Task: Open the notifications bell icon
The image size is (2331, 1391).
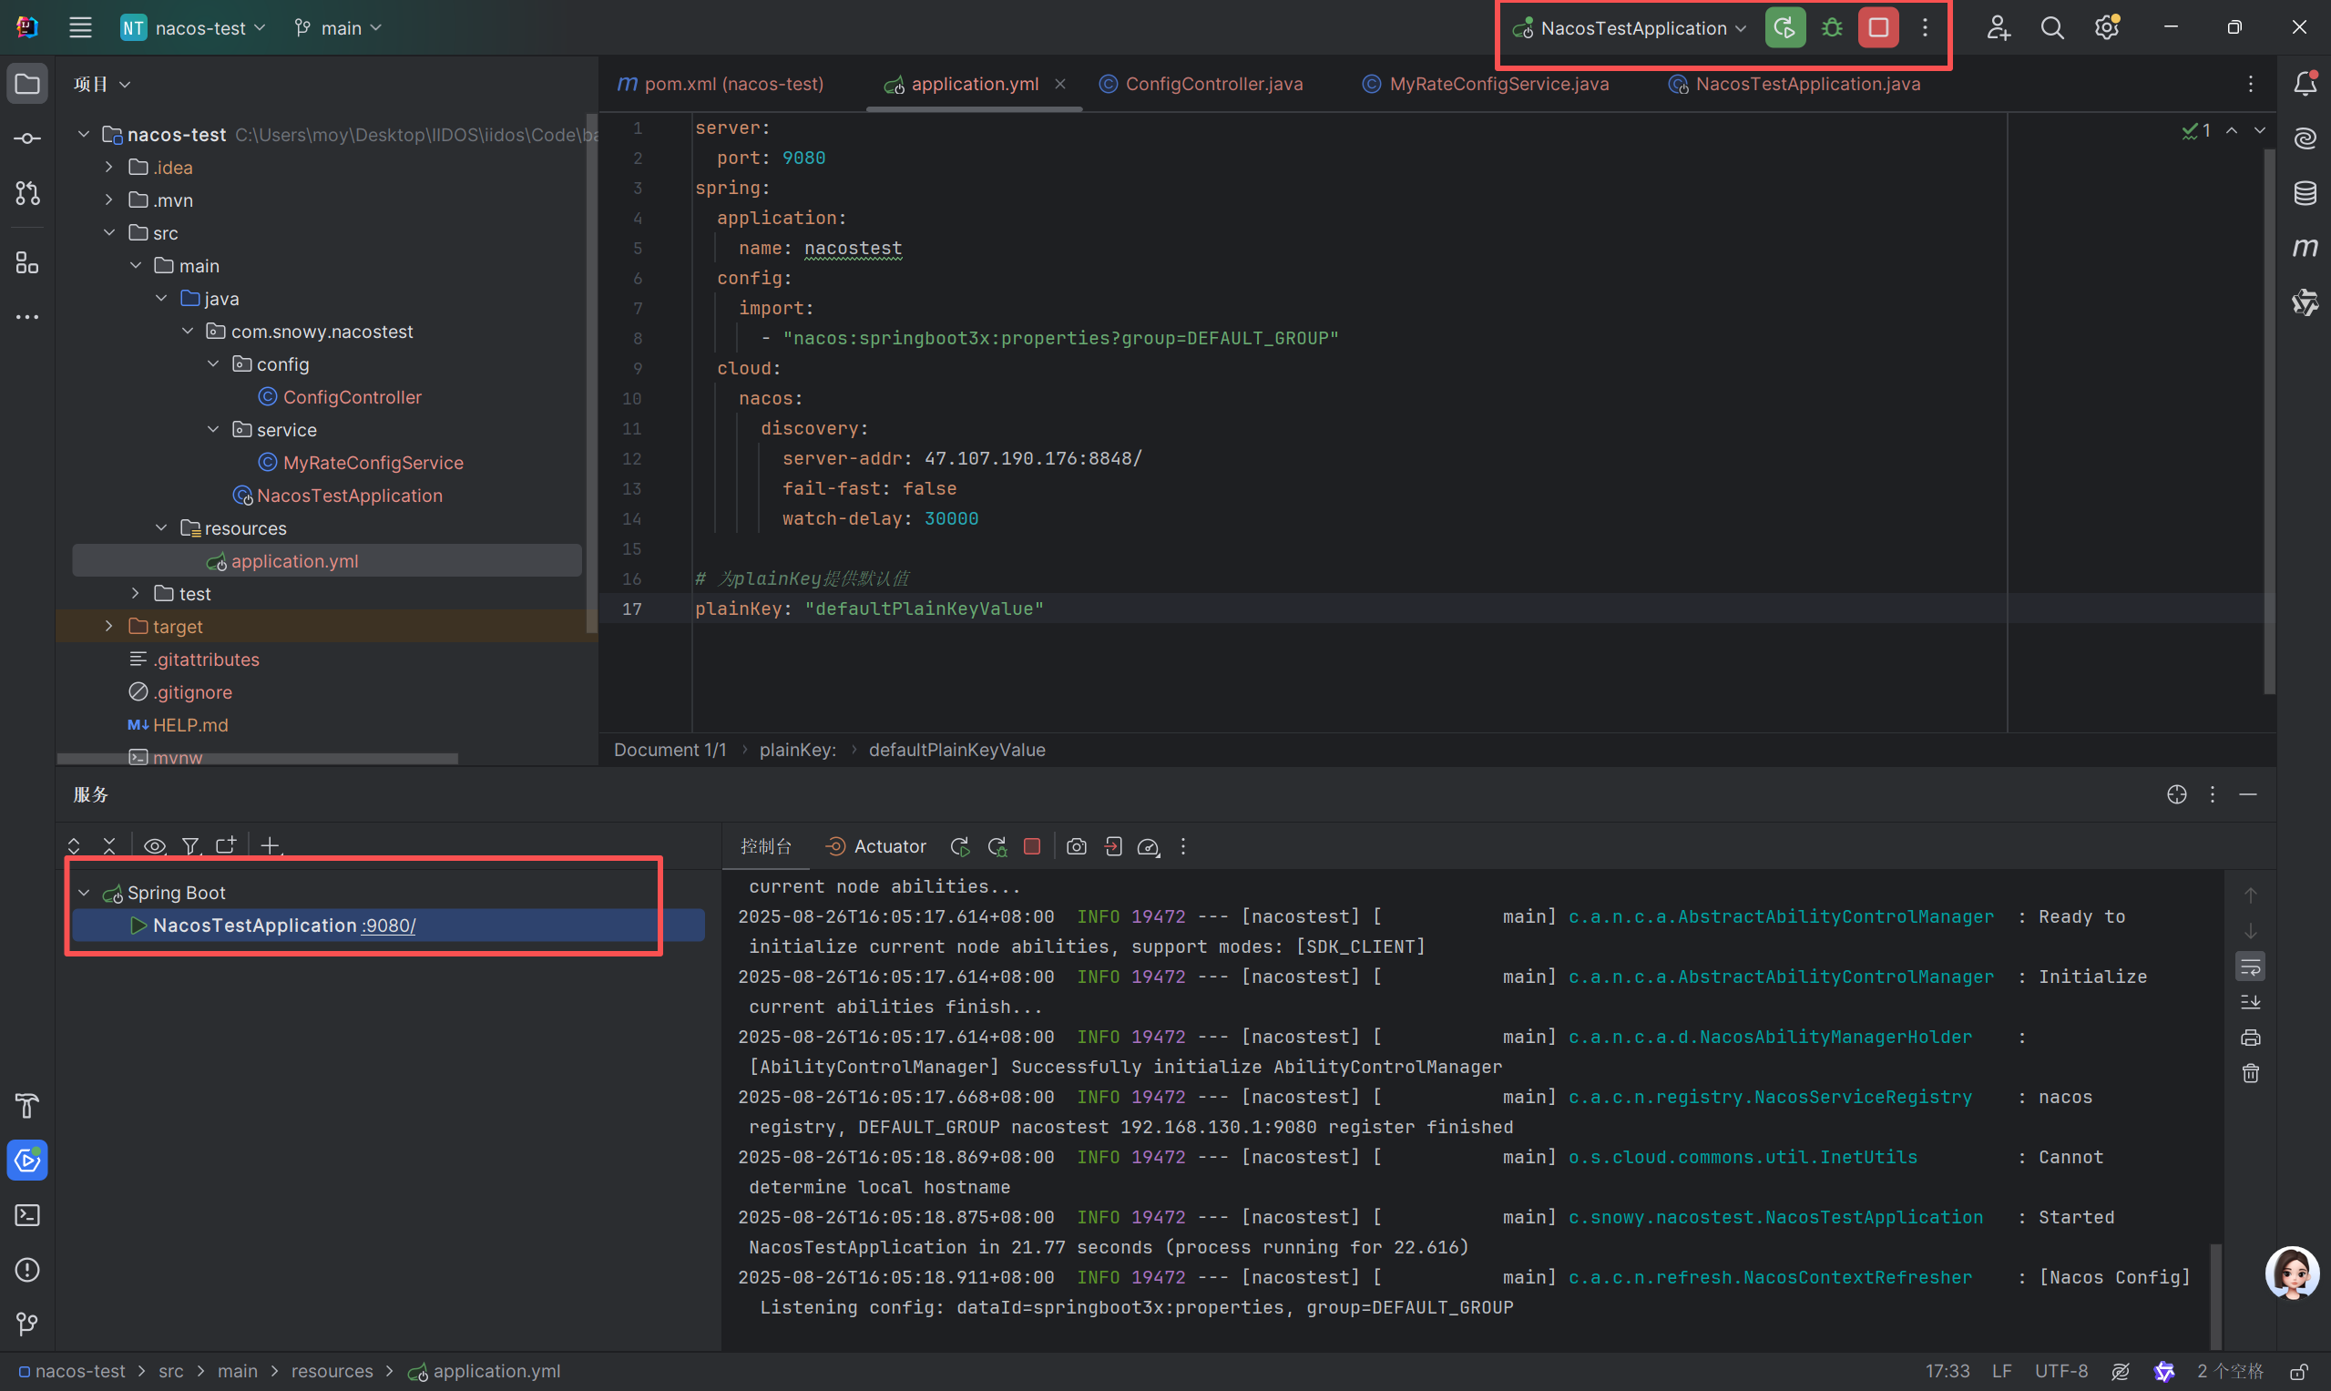Action: pyautogui.click(x=2305, y=84)
